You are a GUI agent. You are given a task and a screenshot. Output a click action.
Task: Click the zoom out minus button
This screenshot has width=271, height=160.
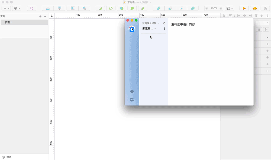tap(207, 8)
